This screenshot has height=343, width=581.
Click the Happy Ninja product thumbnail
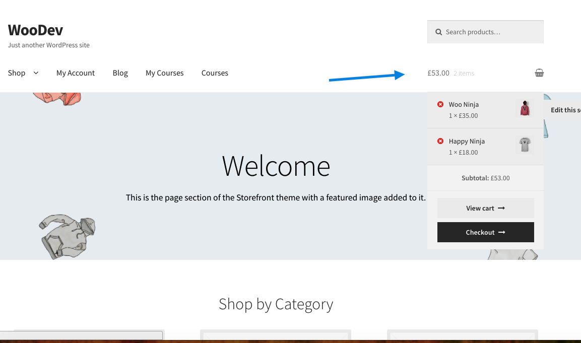click(x=525, y=145)
